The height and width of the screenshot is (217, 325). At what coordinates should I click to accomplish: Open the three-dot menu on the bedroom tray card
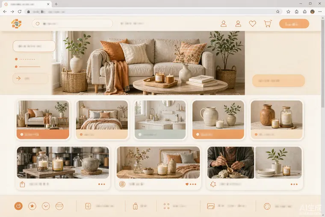tap(193, 184)
